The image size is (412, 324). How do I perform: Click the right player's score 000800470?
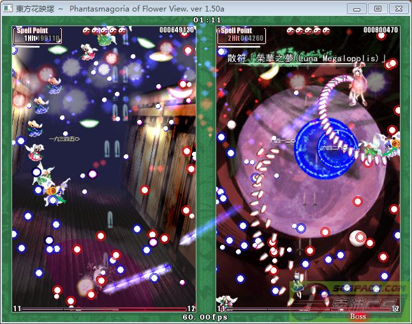click(381, 30)
